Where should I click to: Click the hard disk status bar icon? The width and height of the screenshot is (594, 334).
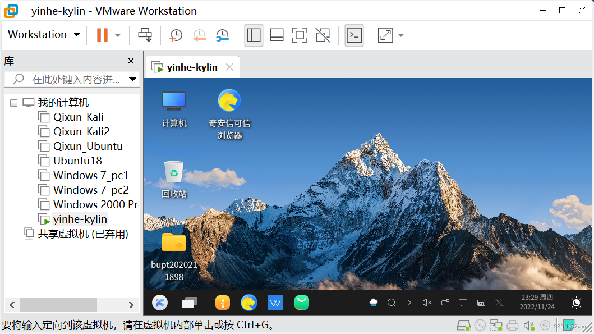(x=464, y=325)
